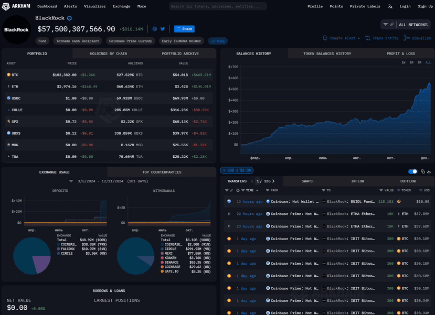
Task: Remove the USD ≥ $1.00 filter chip
Action: 224,170
